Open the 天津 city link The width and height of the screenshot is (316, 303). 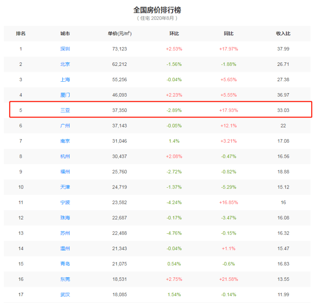tap(65, 187)
